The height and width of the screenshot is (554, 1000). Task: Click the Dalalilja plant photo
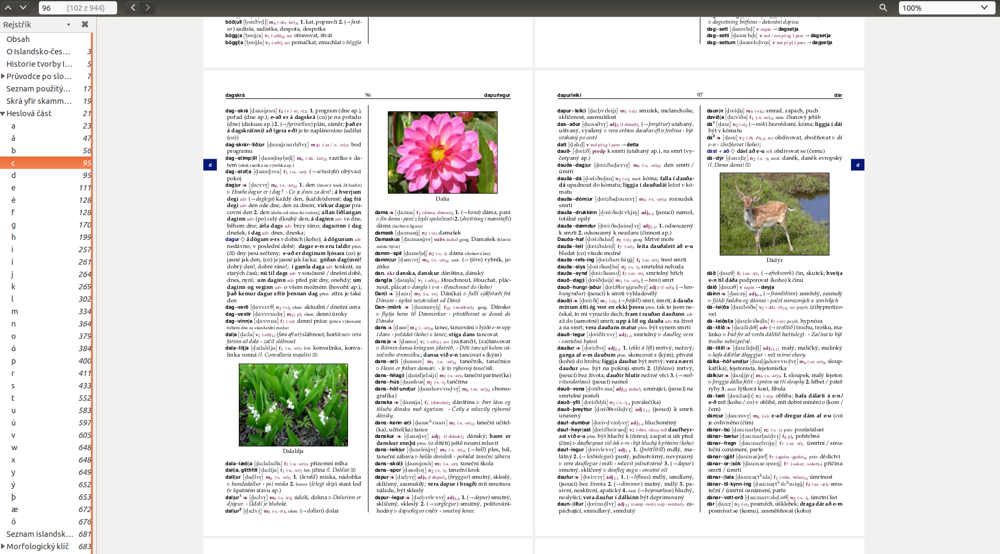tap(293, 405)
